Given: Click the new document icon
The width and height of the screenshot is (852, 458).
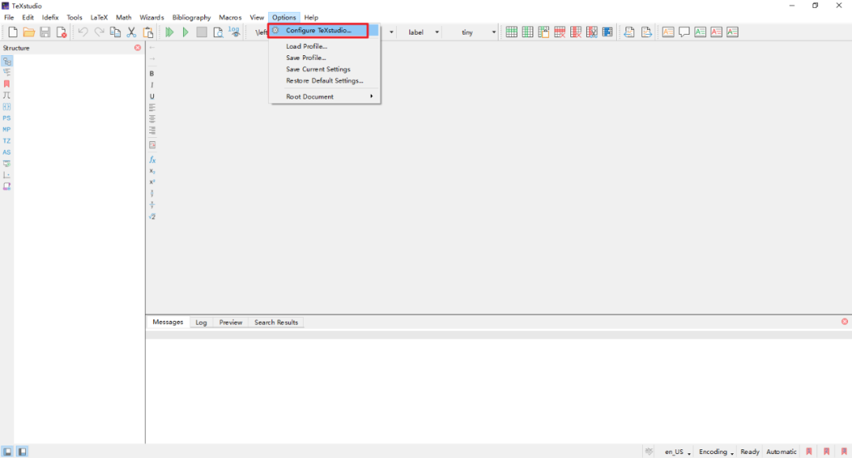Looking at the screenshot, I should [13, 32].
